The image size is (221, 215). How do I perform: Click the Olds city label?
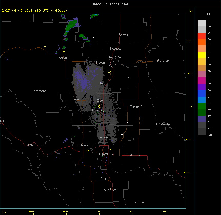coord(99,101)
